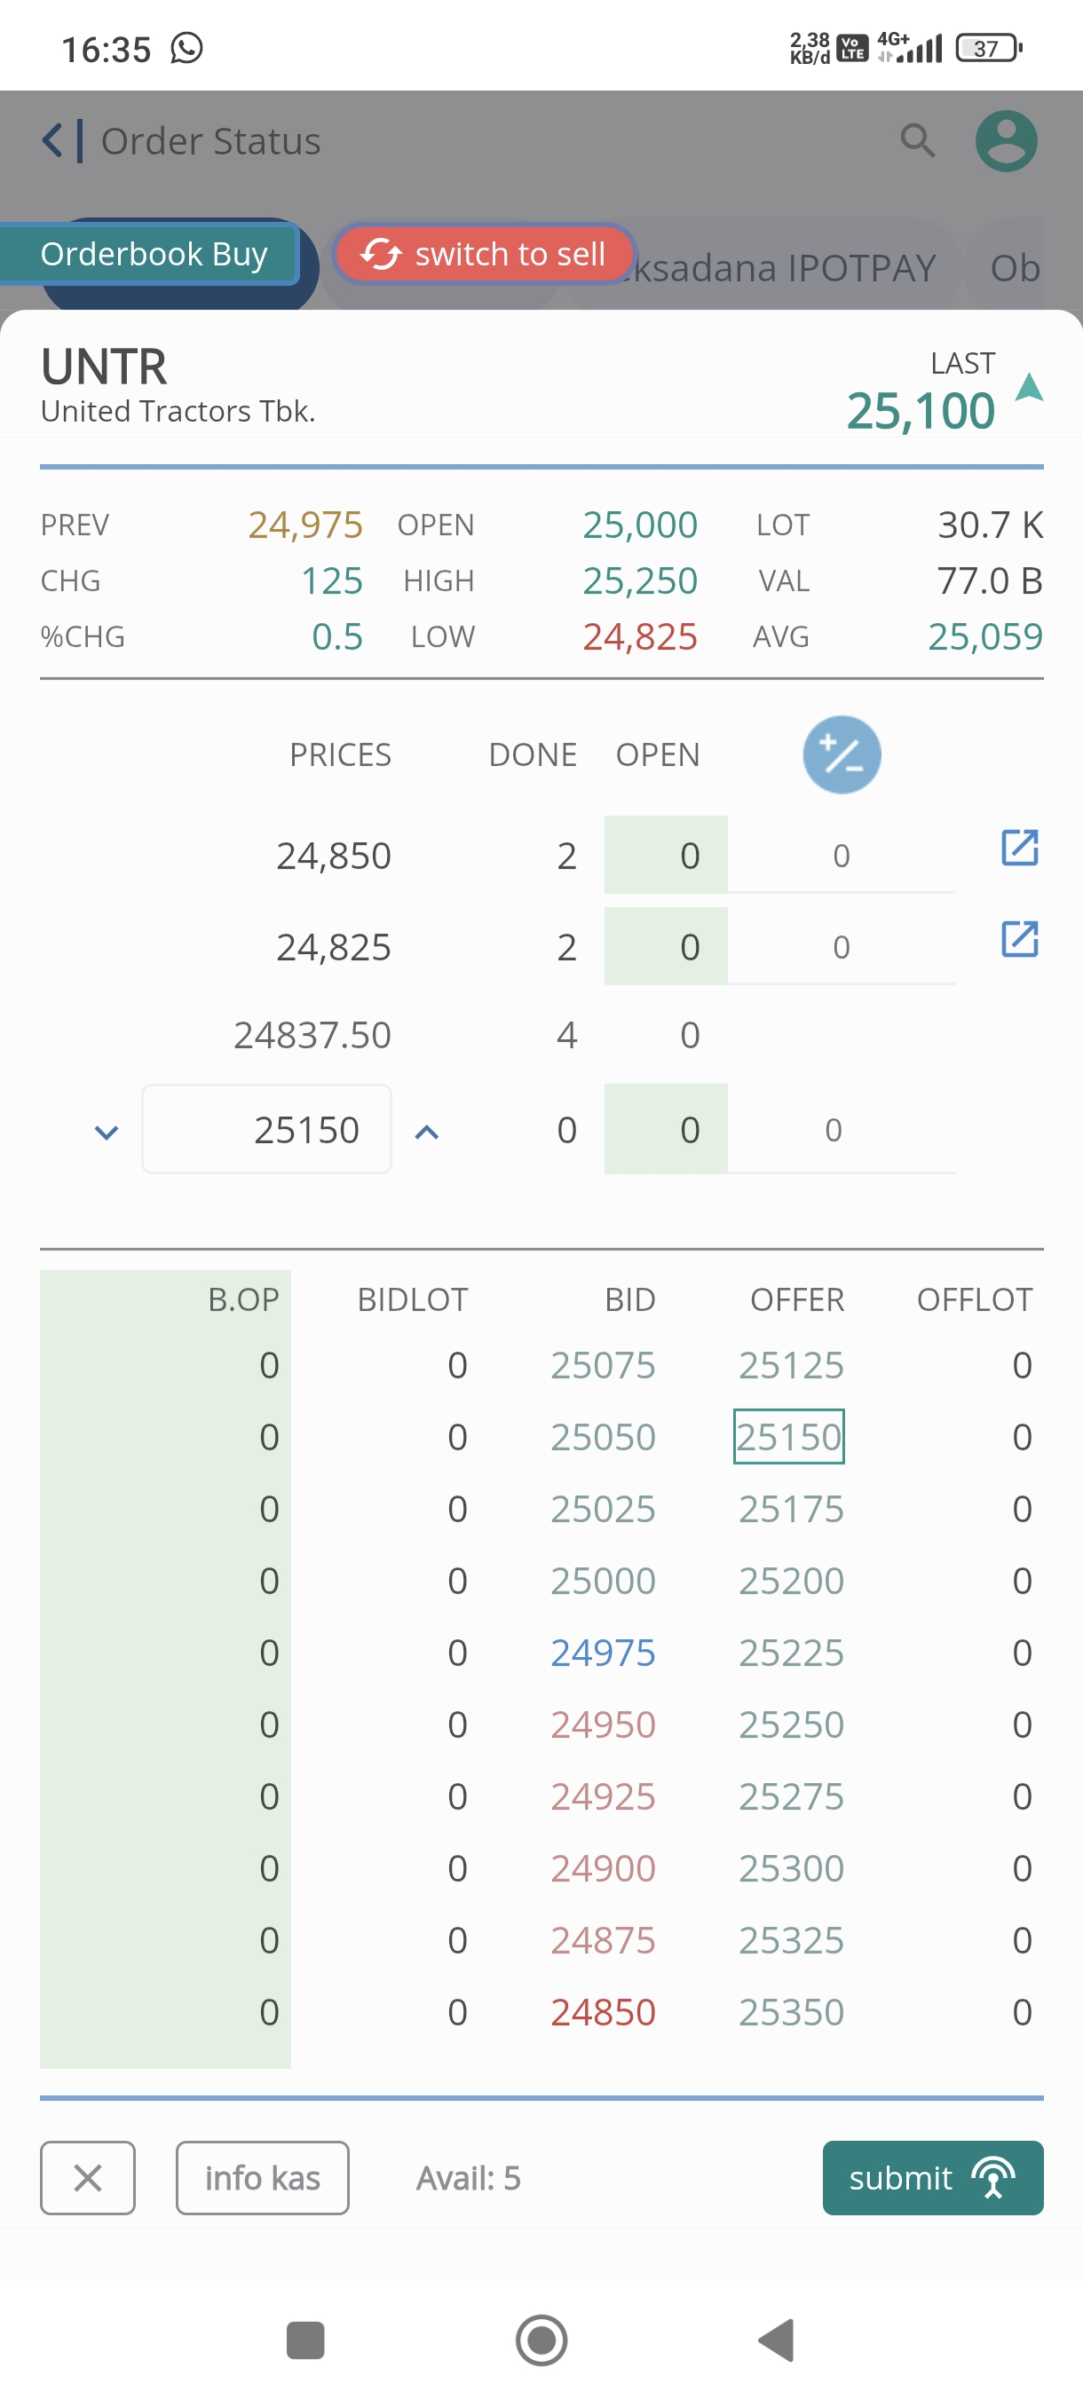Screen dimensions: 1083x2407
Task: Tap the plus/minus round blue icon
Action: click(841, 754)
